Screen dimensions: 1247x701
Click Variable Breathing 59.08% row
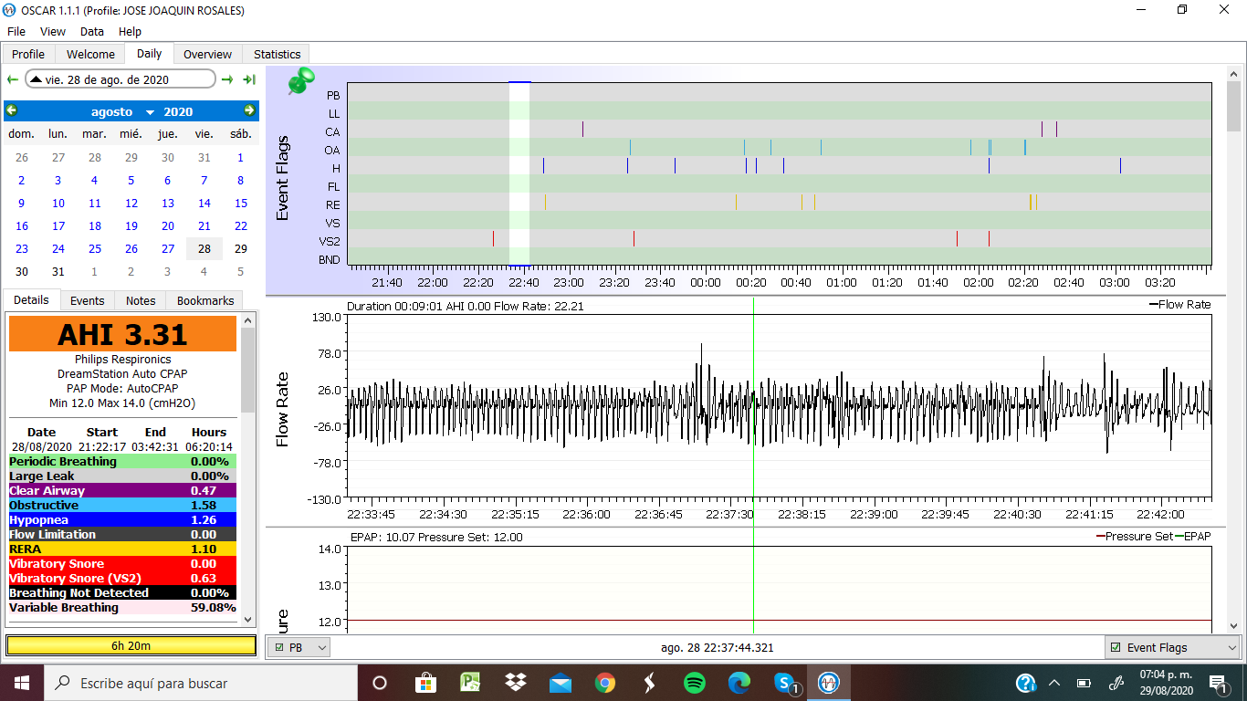122,607
